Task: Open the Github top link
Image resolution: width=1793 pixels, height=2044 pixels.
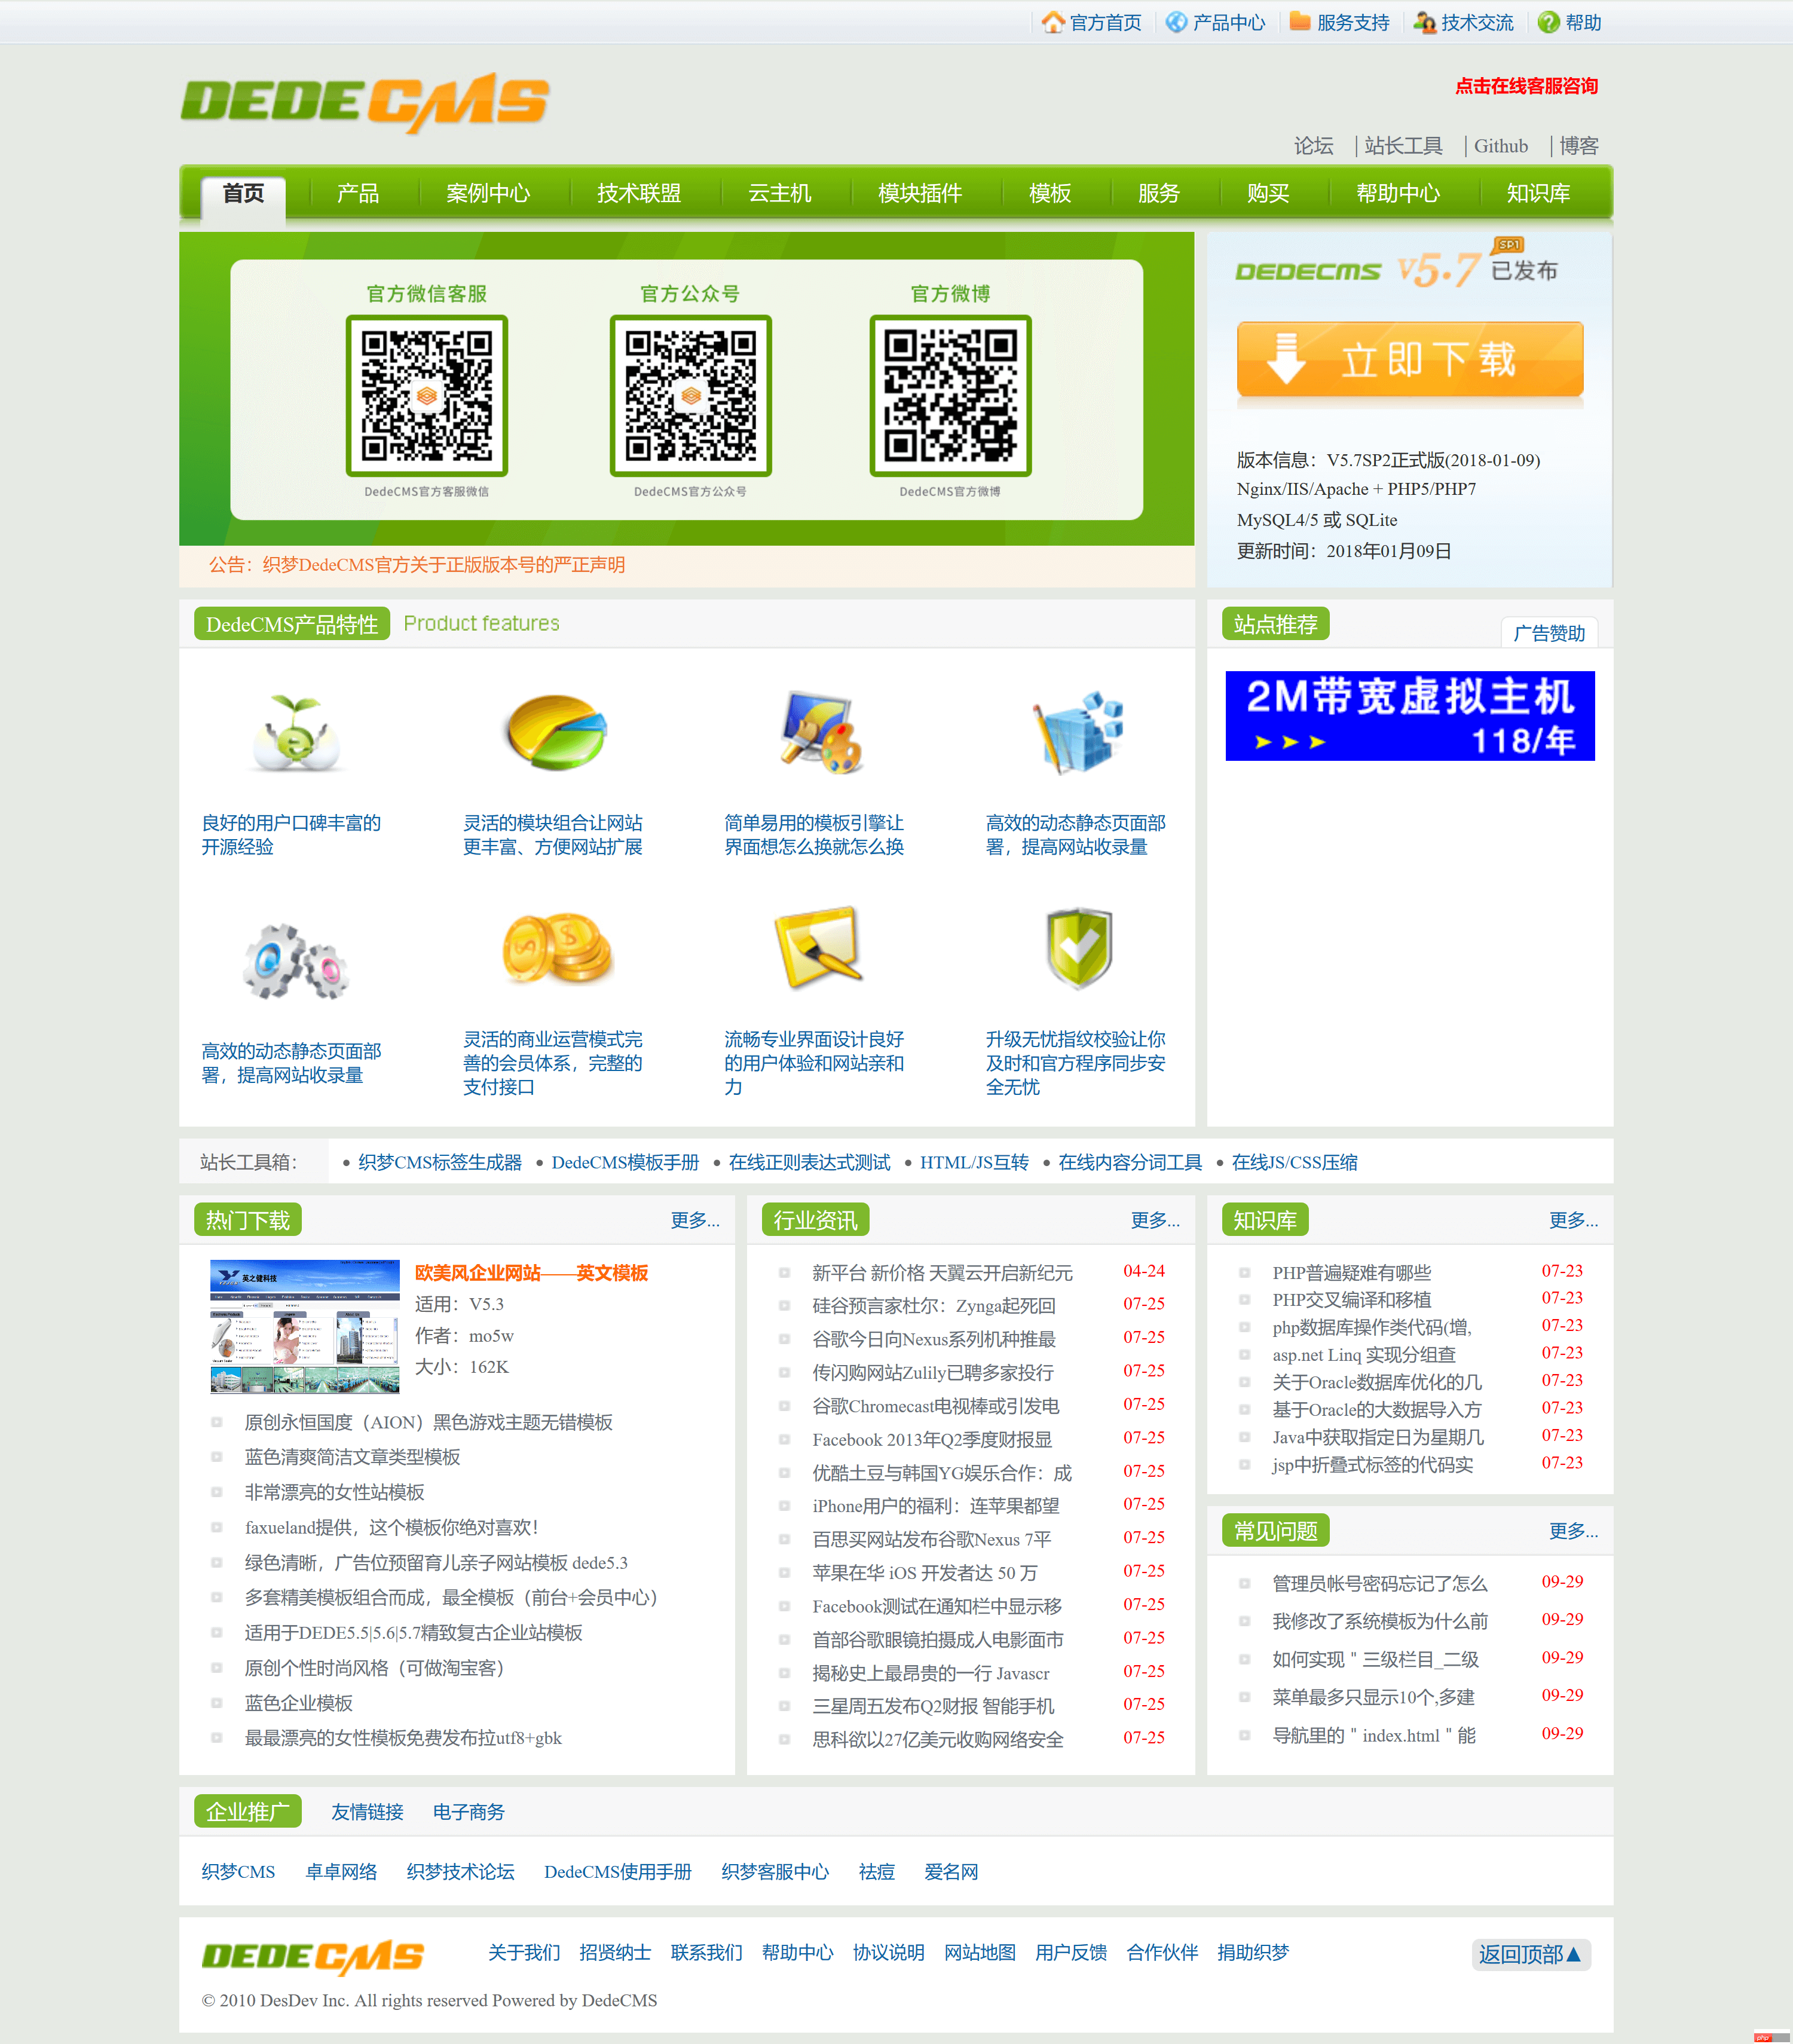Action: pyautogui.click(x=1501, y=146)
